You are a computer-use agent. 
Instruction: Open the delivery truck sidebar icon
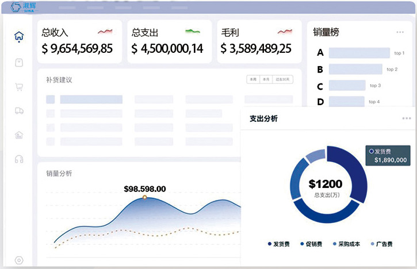point(19,110)
